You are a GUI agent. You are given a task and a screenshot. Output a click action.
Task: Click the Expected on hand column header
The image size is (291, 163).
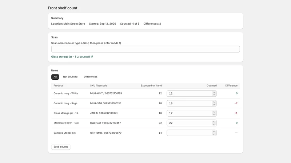tap(151, 85)
